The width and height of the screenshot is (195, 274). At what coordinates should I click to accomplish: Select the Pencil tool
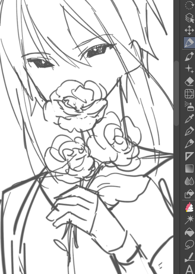tap(189, 143)
